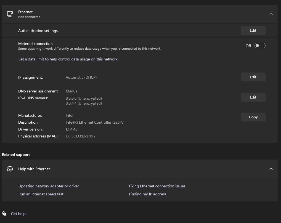
Task: Copy the network adapter details
Action: (253, 117)
